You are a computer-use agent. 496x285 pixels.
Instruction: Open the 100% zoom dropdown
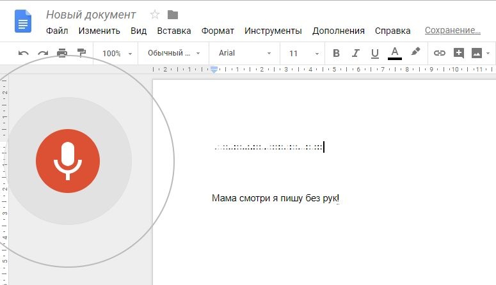(x=117, y=53)
